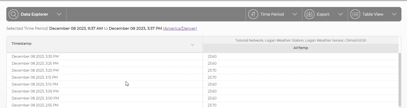
Task: Click the start date December 08 2023, 9:37 AM
Action: (76, 28)
